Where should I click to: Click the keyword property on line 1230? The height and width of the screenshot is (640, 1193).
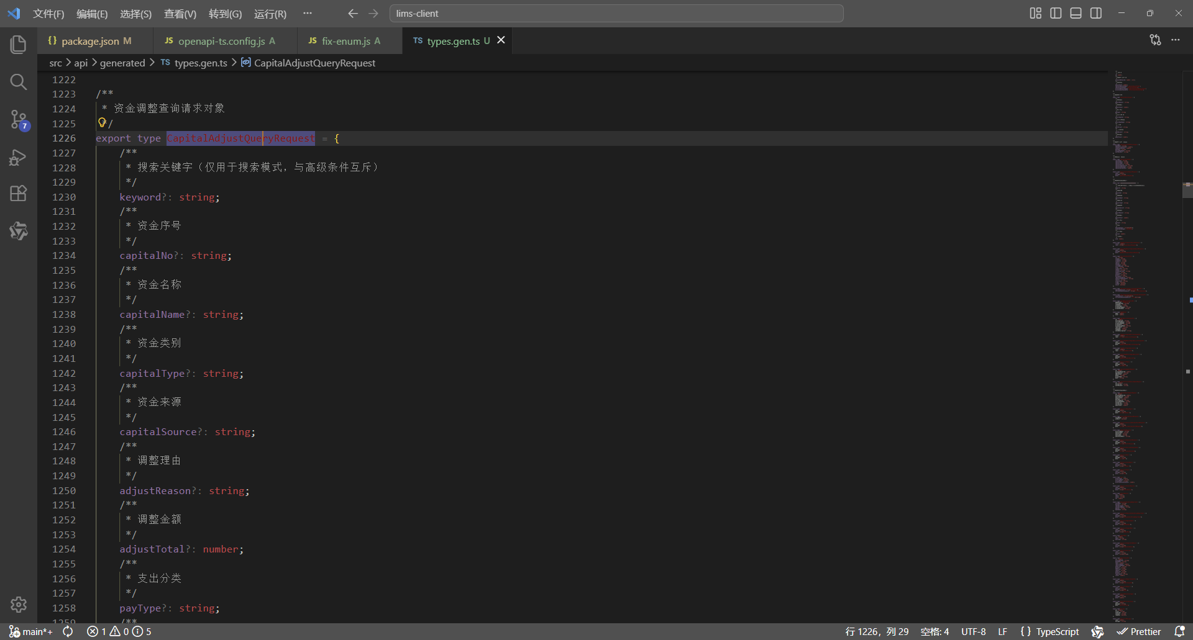point(140,197)
